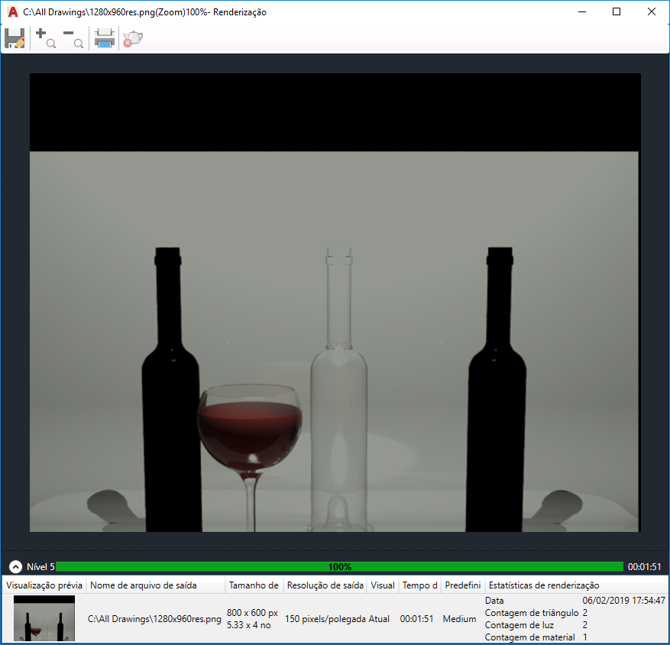The width and height of the screenshot is (670, 645).
Task: Print the rendered image
Action: click(104, 38)
